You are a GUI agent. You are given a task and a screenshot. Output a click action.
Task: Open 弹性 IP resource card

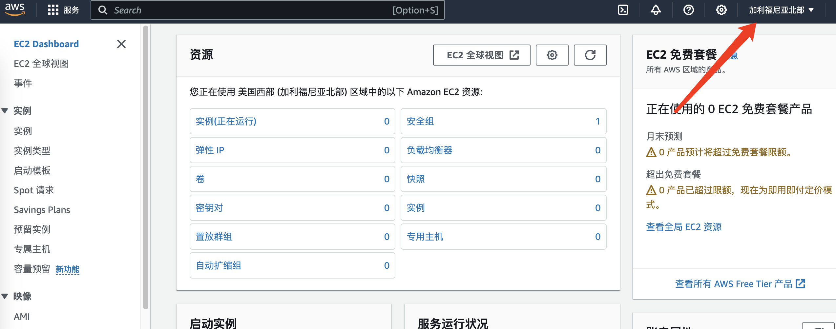pos(292,150)
